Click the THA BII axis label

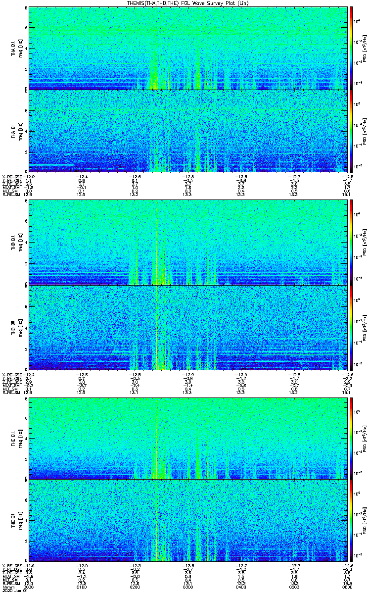click(x=14, y=132)
